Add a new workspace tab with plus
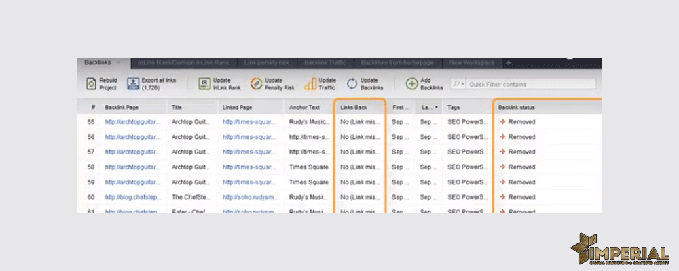 (509, 63)
